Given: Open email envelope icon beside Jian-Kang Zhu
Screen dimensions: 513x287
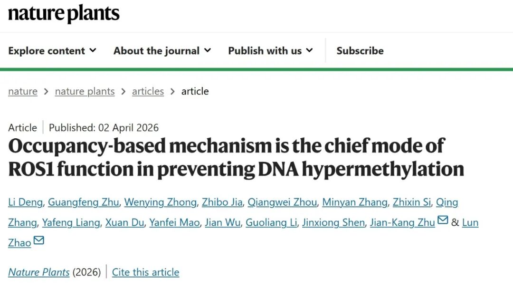Looking at the screenshot, I should pos(443,220).
